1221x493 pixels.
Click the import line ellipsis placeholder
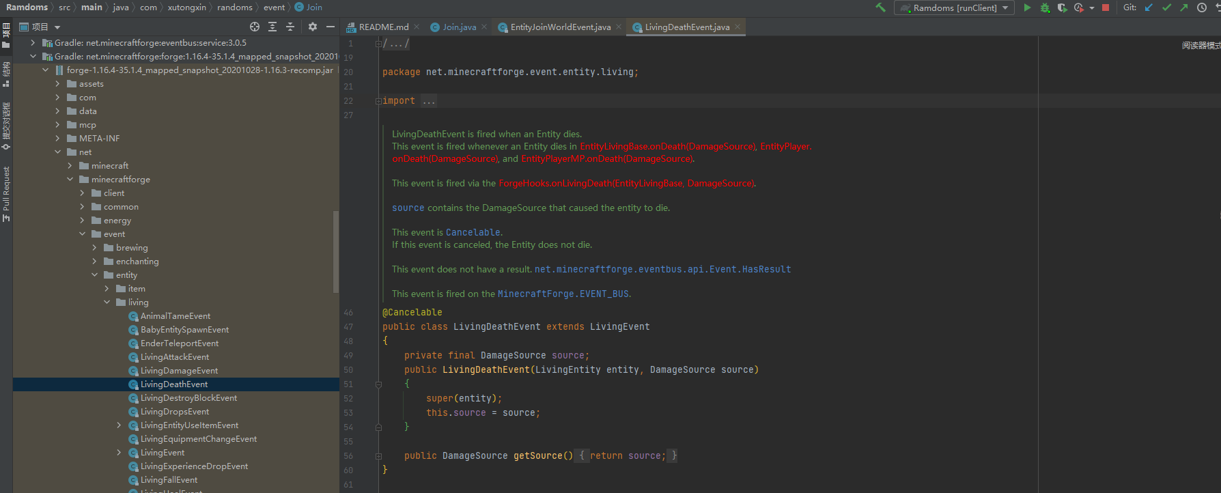click(429, 101)
